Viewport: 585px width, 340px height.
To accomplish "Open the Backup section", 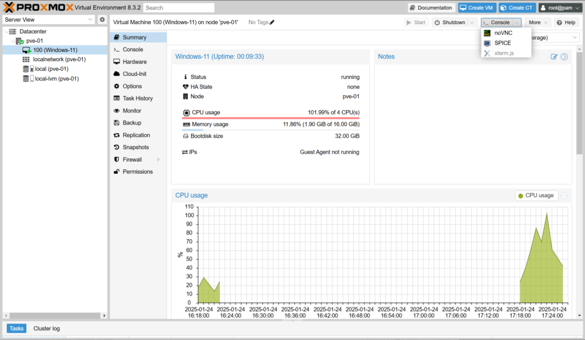I will point(131,123).
